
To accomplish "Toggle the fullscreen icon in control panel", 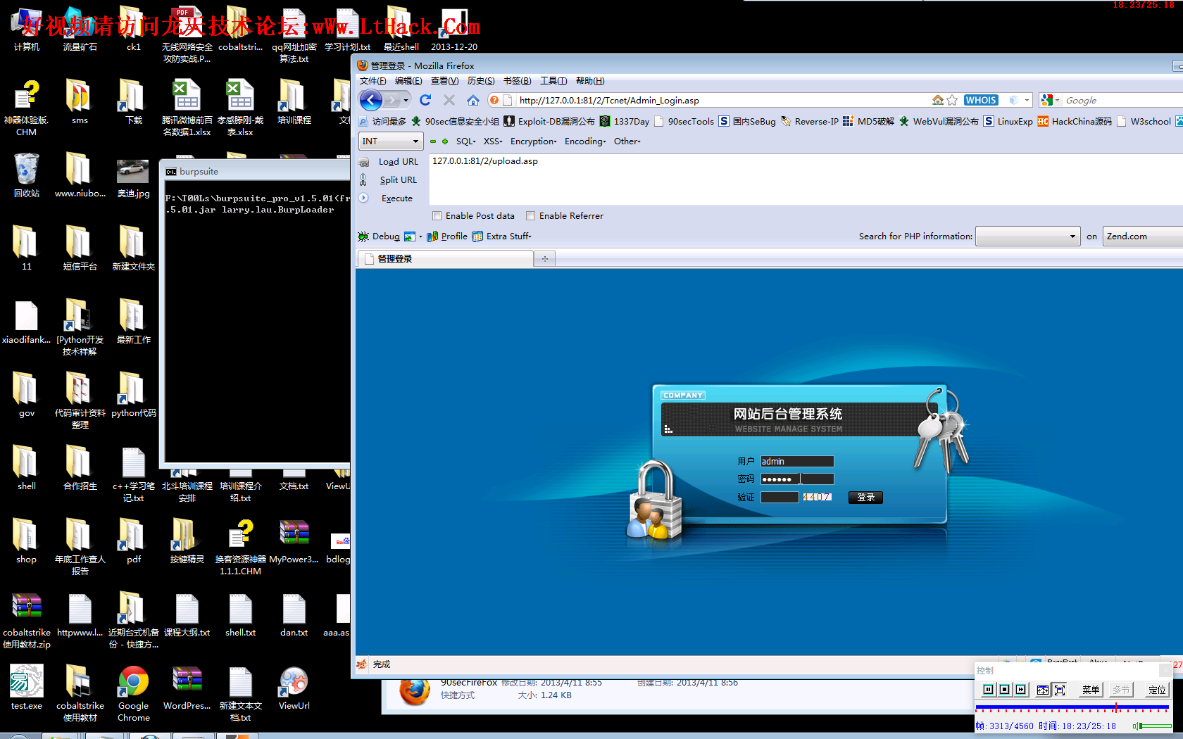I will click(x=1060, y=690).
